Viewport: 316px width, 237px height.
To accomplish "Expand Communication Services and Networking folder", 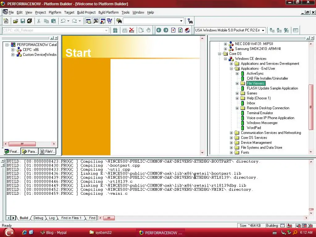I will pyautogui.click(x=231, y=133).
